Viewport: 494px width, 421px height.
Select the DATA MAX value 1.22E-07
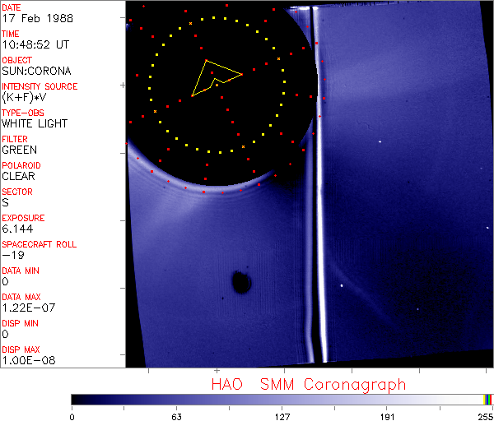click(x=26, y=308)
